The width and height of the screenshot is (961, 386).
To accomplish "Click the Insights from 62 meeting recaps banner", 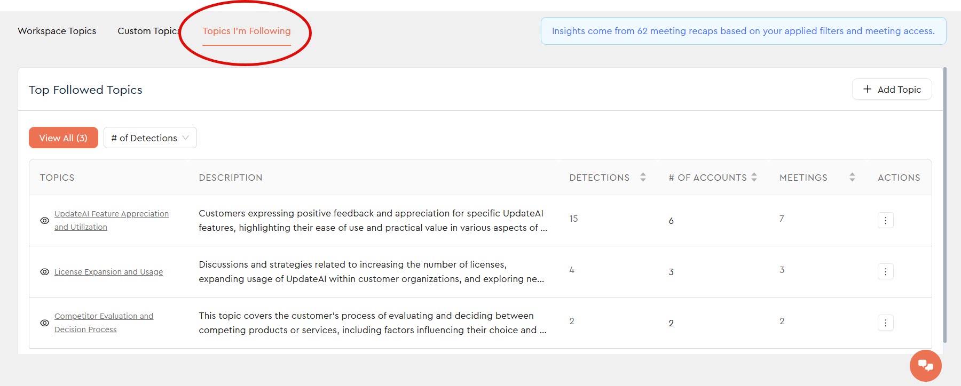I will coord(743,31).
